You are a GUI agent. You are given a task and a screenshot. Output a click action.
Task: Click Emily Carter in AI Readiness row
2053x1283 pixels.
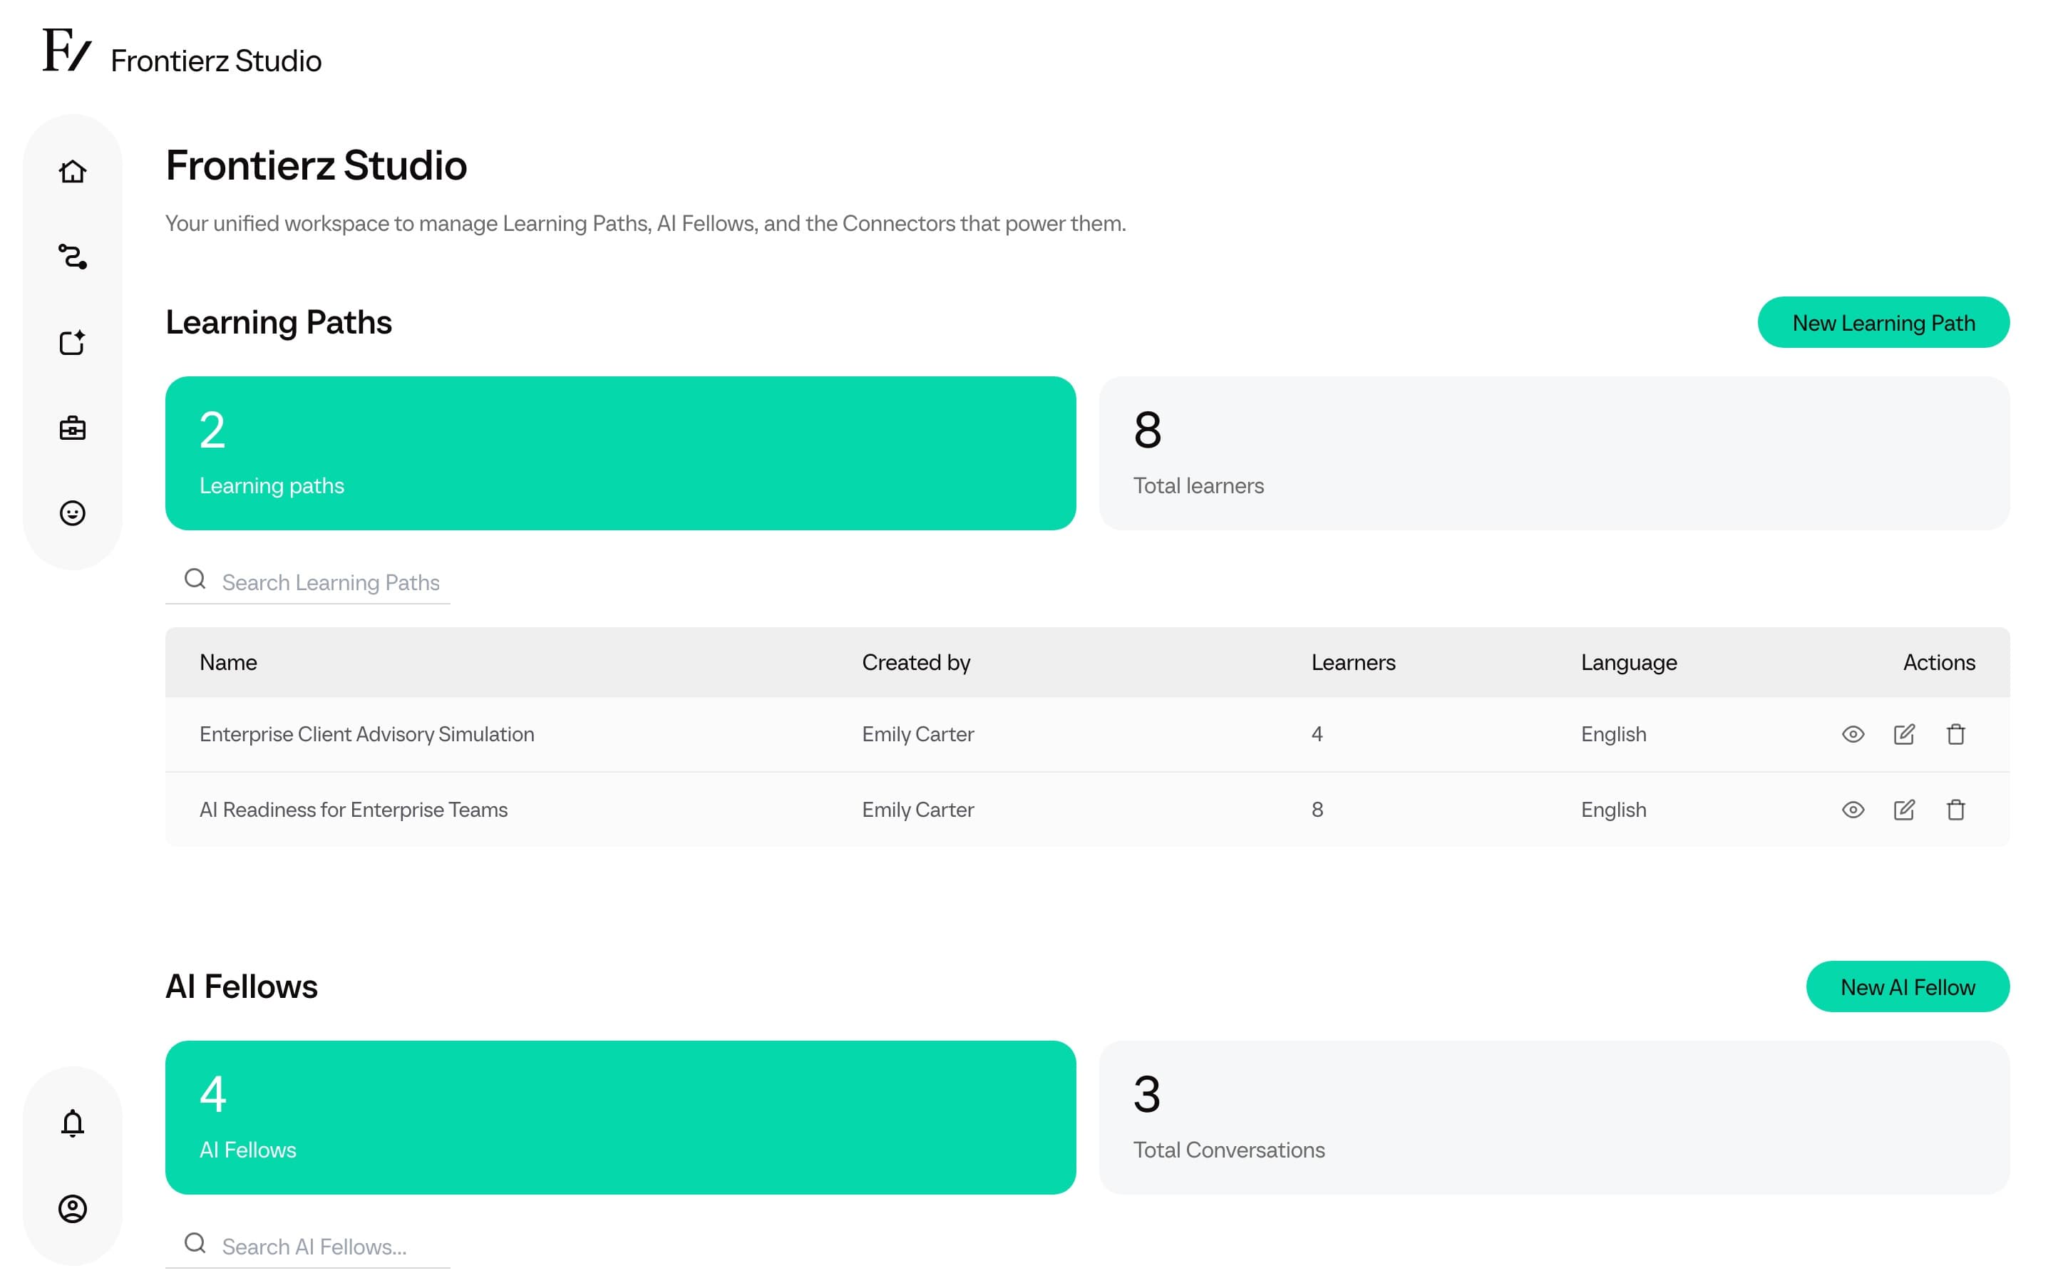918,810
